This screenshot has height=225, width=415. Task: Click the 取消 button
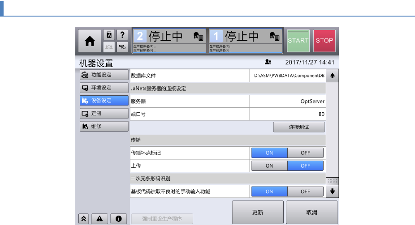pyautogui.click(x=312, y=212)
